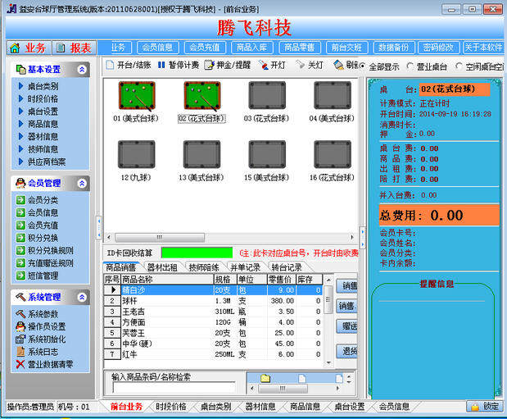
Task: Select idle table 04 (美式台球) icon
Action: (333, 95)
